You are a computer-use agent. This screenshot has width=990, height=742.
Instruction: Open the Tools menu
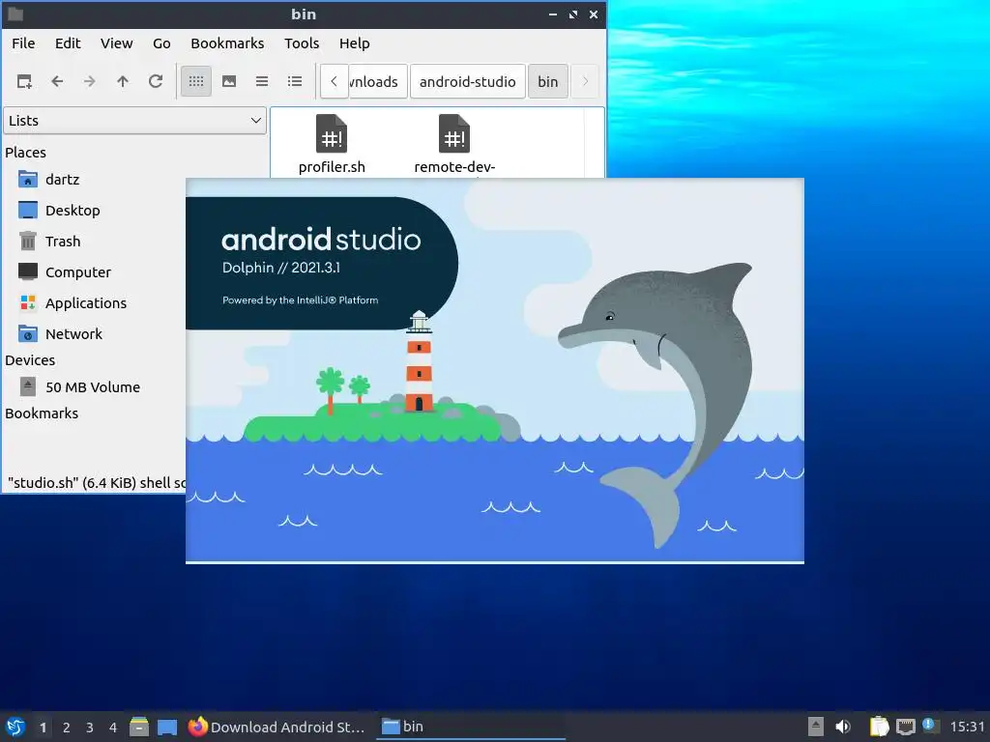tap(302, 43)
